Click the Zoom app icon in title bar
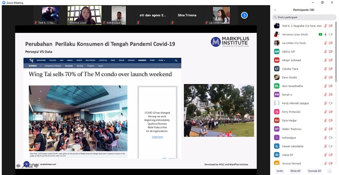339x175 pixels. [3, 2]
